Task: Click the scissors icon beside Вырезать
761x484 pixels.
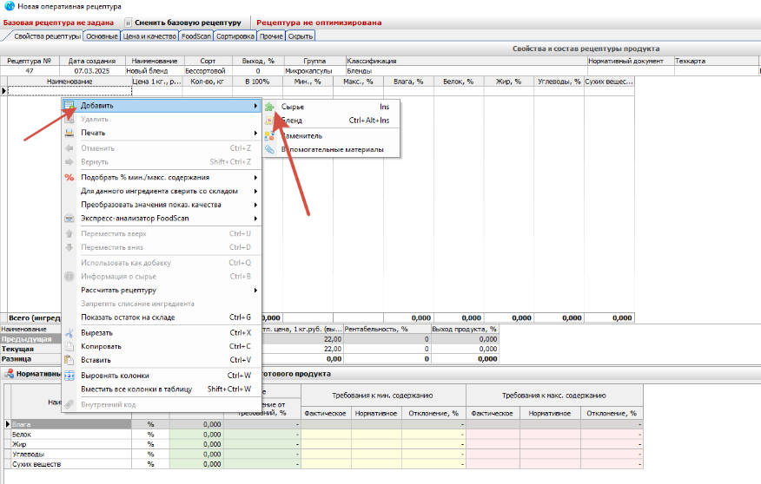Action: click(69, 332)
